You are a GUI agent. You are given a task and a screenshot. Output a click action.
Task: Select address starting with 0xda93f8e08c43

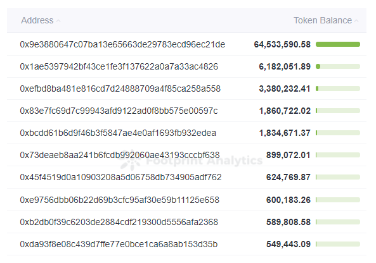(x=119, y=245)
